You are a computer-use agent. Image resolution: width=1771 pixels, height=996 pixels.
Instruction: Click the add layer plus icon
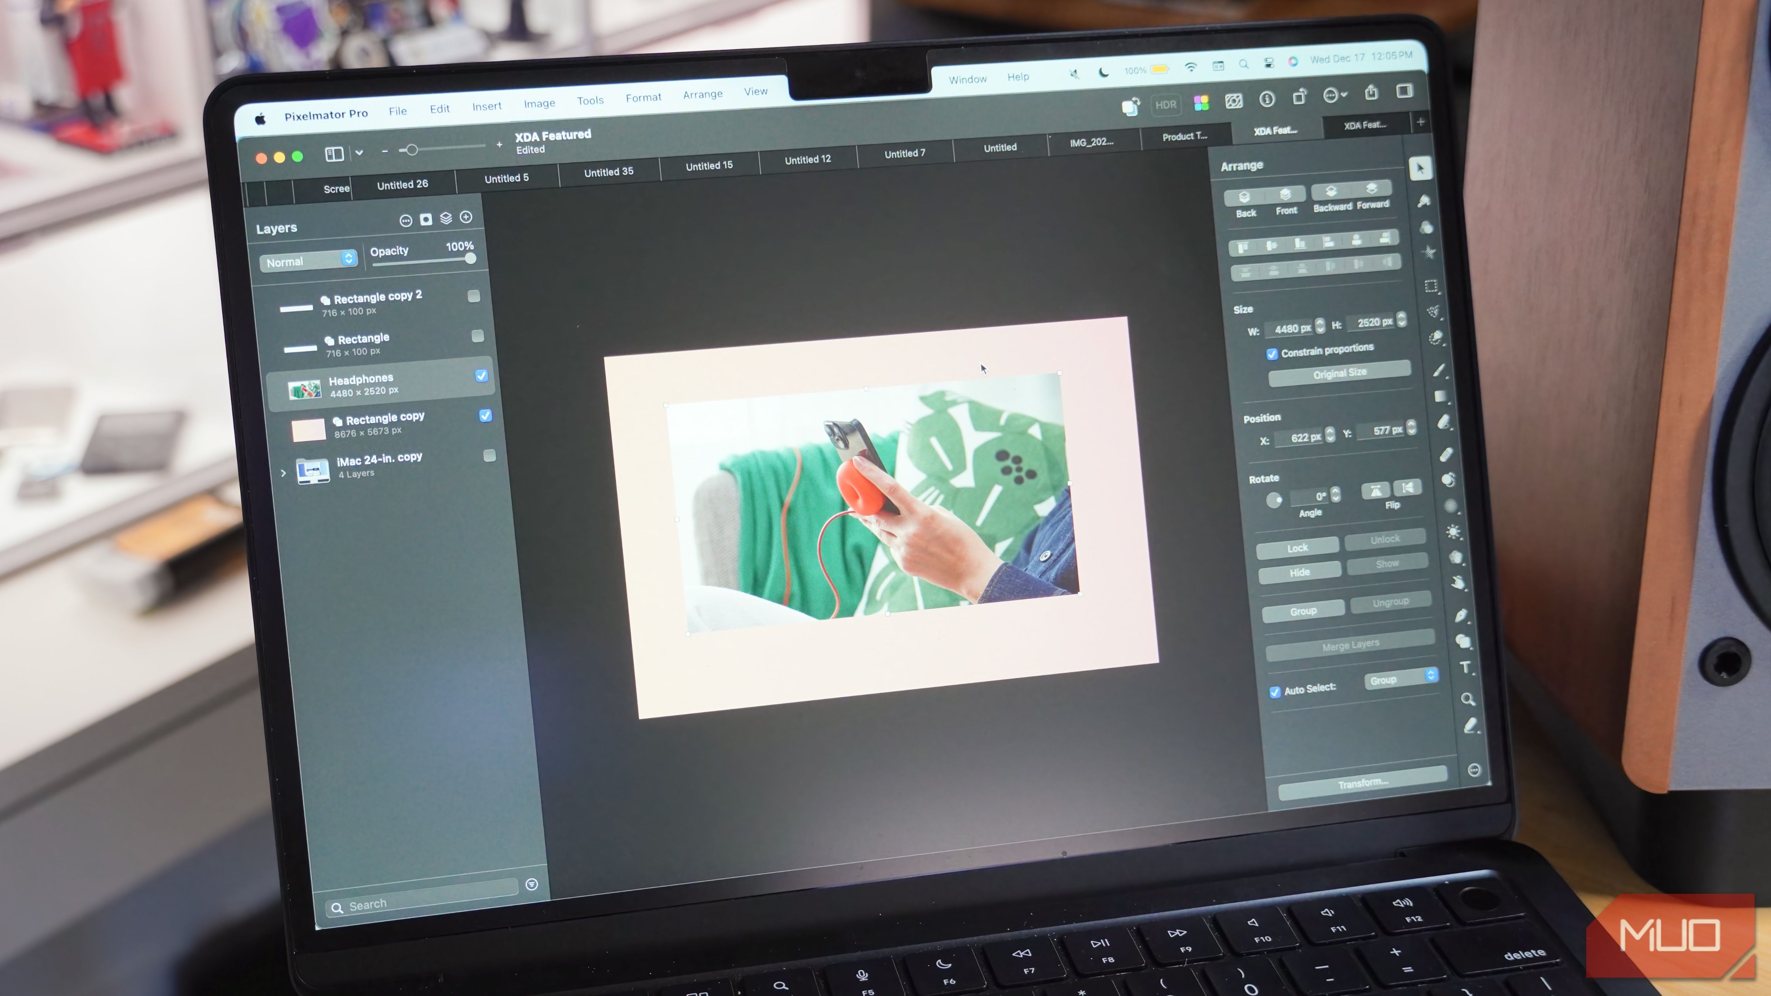(x=466, y=217)
